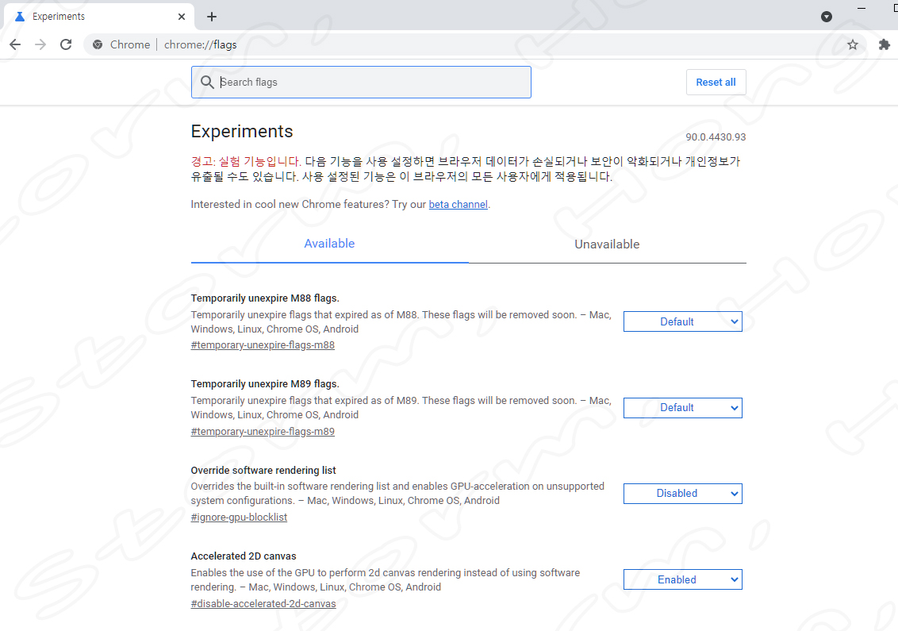Click the Override software rendering list title
The height and width of the screenshot is (631, 898).
263,470
